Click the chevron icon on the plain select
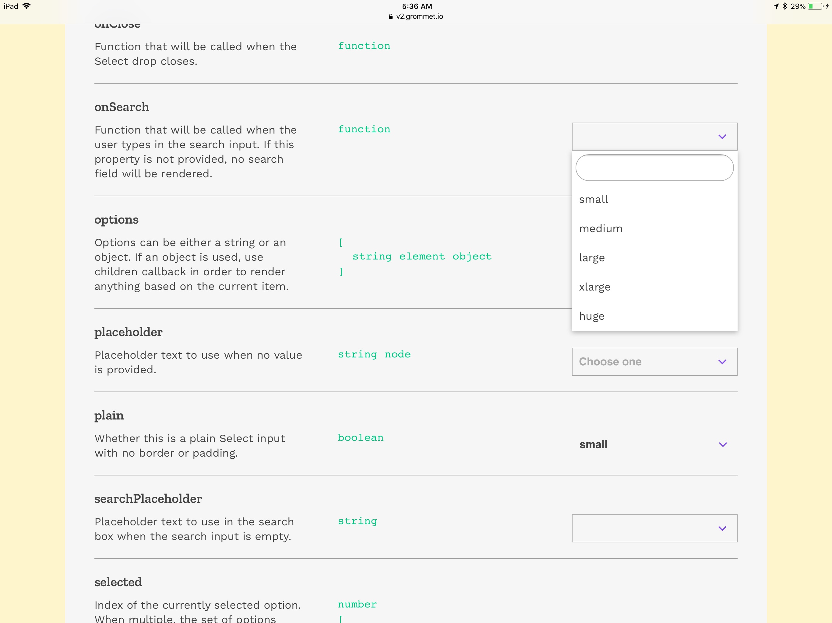The height and width of the screenshot is (623, 832). click(x=722, y=444)
